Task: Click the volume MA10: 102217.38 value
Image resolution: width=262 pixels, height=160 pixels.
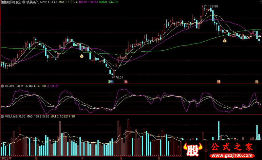Action: coord(63,116)
